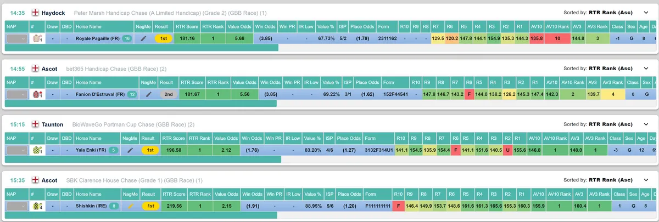The height and width of the screenshot is (222, 659).
Task: Click Fanion D'Estruval jockey silks icon
Action: coord(37,95)
